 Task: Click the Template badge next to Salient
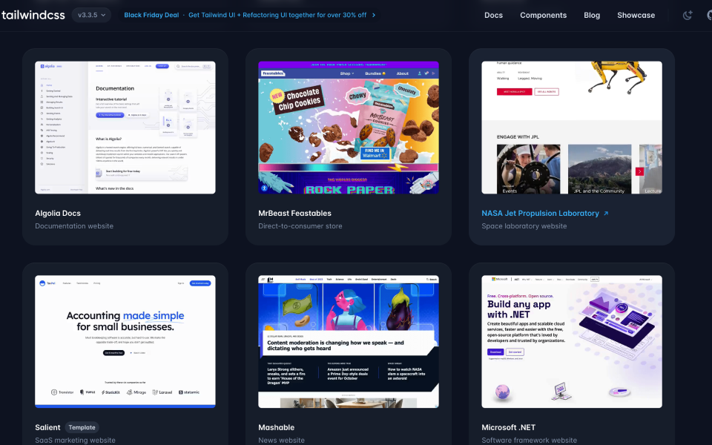point(82,427)
